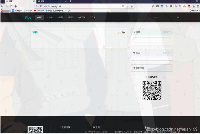Viewport: 200px width, 134px height.
Task: Open the 关于我 nav item
Action: (x=82, y=17)
